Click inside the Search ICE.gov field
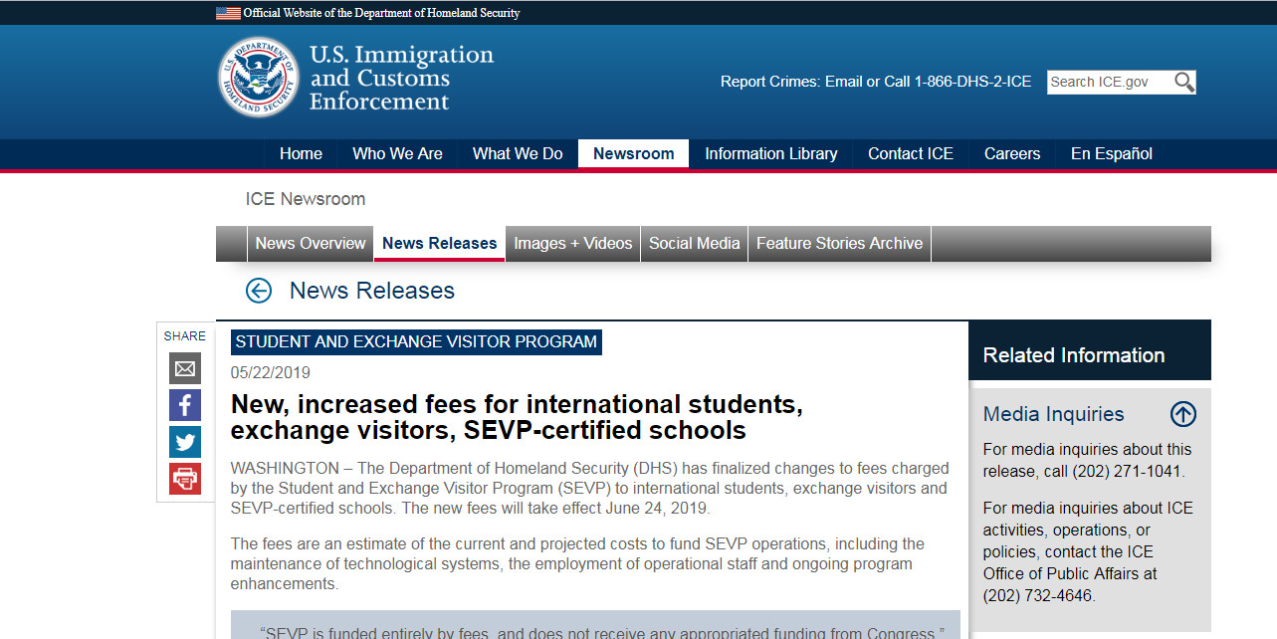 (x=1110, y=83)
